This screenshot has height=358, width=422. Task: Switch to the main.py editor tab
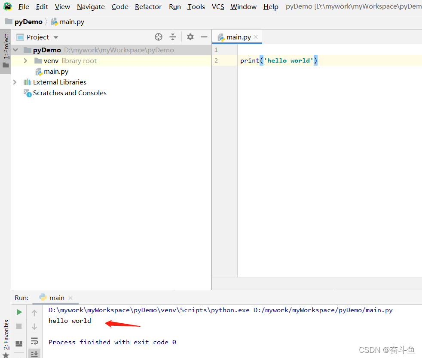coord(239,37)
